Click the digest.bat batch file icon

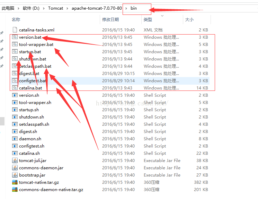click(15, 73)
